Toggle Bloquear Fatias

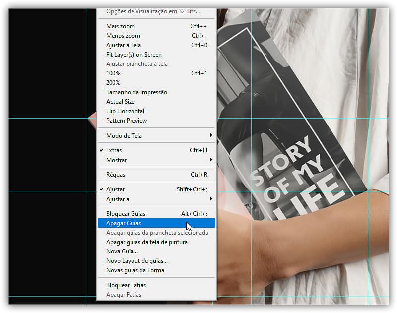click(156, 285)
